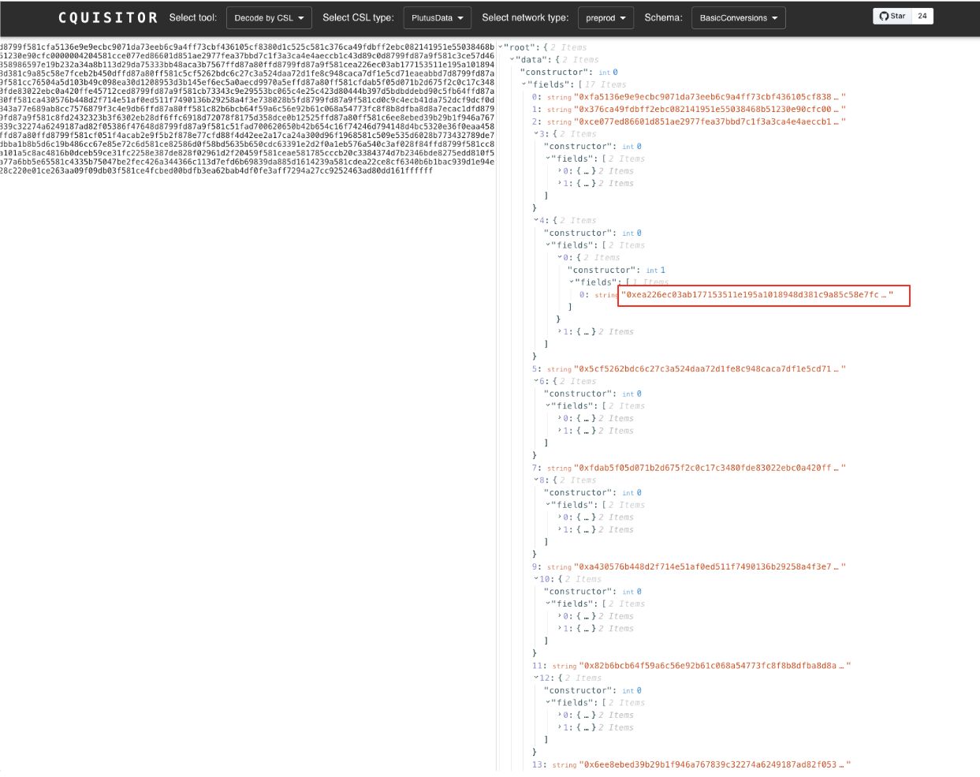The height and width of the screenshot is (777, 980).
Task: Open the PlutusData CSL type dropdown
Action: (x=437, y=18)
